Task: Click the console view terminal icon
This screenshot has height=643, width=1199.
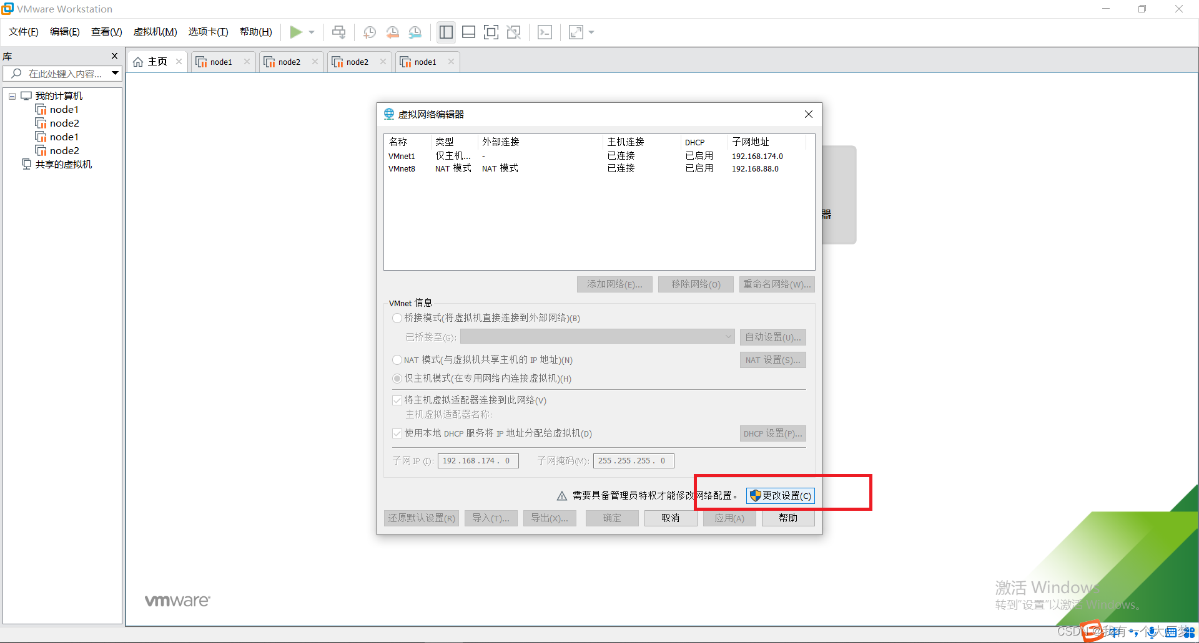Action: 545,32
